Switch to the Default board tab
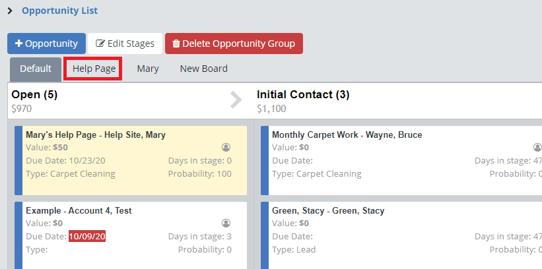 click(x=36, y=69)
